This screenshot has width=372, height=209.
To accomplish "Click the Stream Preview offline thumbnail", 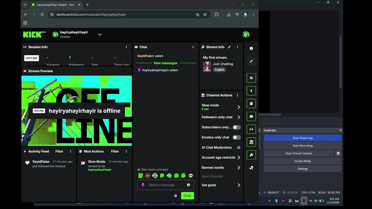I will coord(77,111).
